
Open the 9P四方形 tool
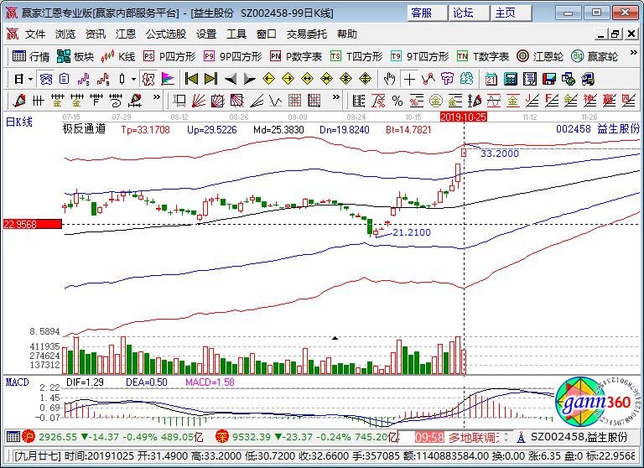coord(233,56)
